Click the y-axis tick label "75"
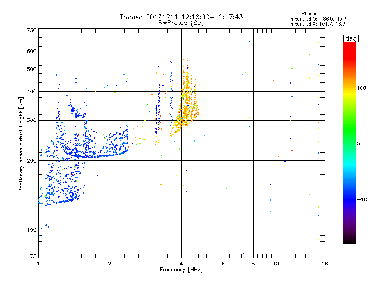This screenshot has width=382, height=287. (33, 256)
